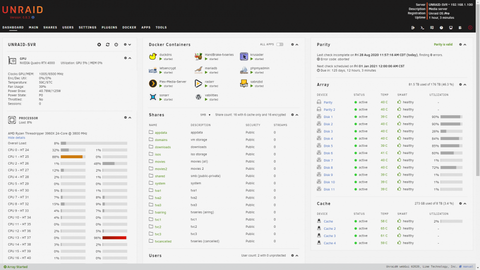Screen dimensions: 480x270
Task: Open the sonarr container icon
Action: 153,97
